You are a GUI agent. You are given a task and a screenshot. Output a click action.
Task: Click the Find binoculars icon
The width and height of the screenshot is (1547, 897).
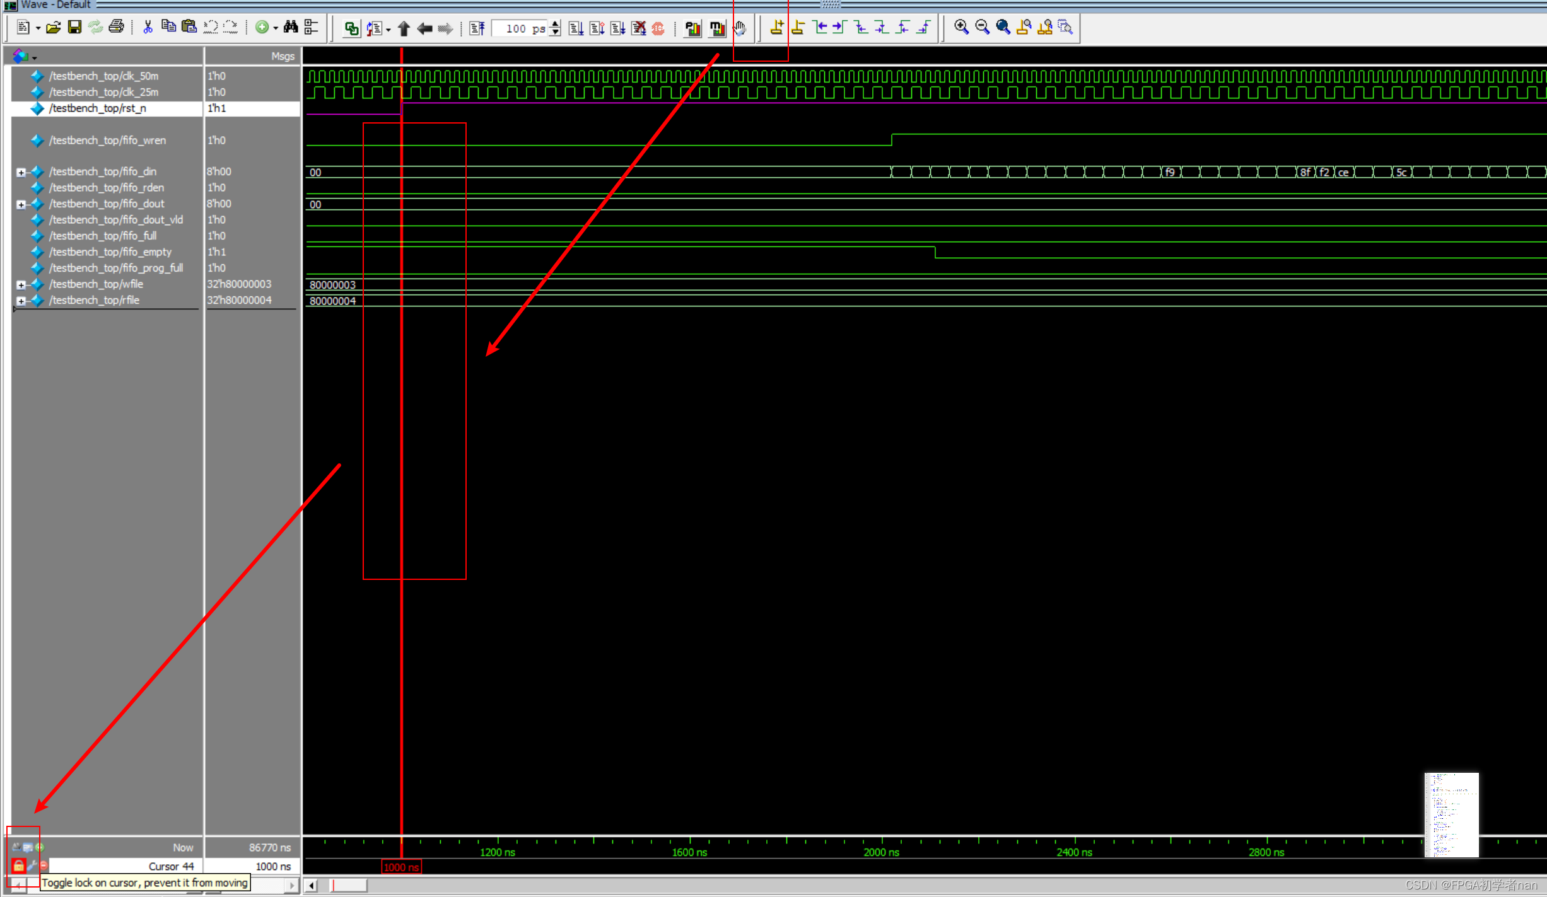(x=290, y=27)
